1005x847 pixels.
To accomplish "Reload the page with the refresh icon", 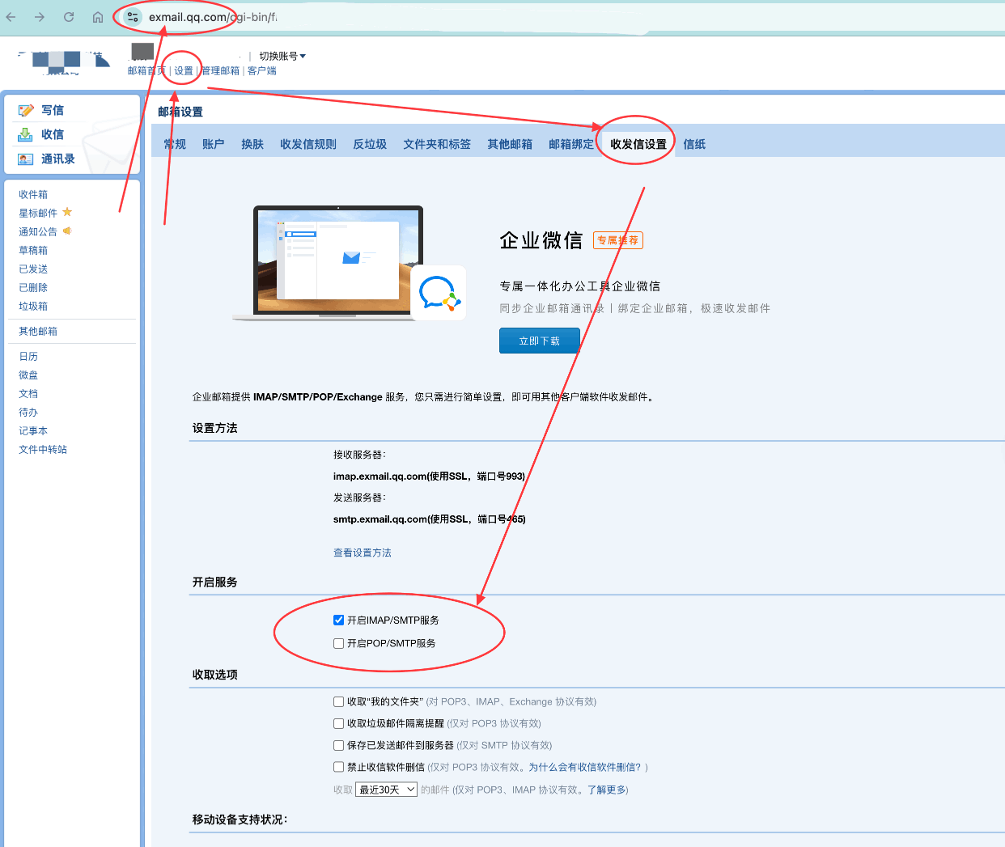I will [68, 16].
